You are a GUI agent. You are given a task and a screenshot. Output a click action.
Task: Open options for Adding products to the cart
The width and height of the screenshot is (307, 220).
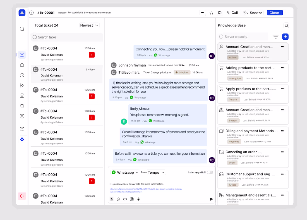(282, 68)
